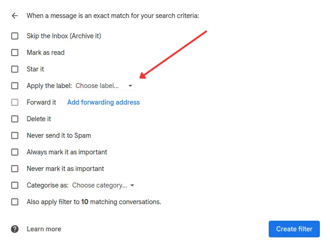Tick the Apply the label checkbox
The image size is (330, 247).
[15, 86]
